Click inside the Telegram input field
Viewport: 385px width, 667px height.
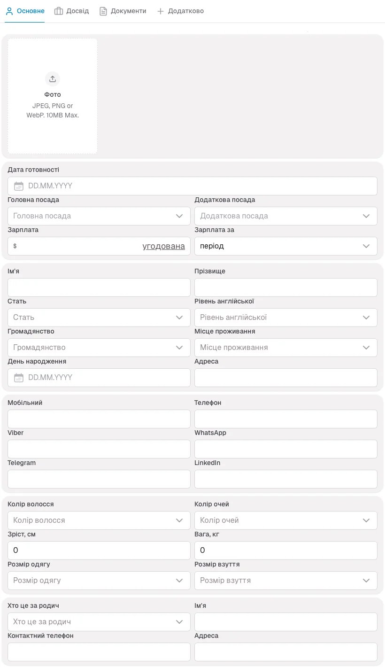[99, 479]
